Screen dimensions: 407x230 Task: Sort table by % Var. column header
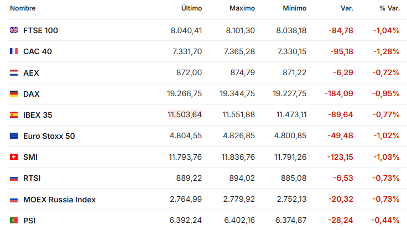click(x=389, y=8)
